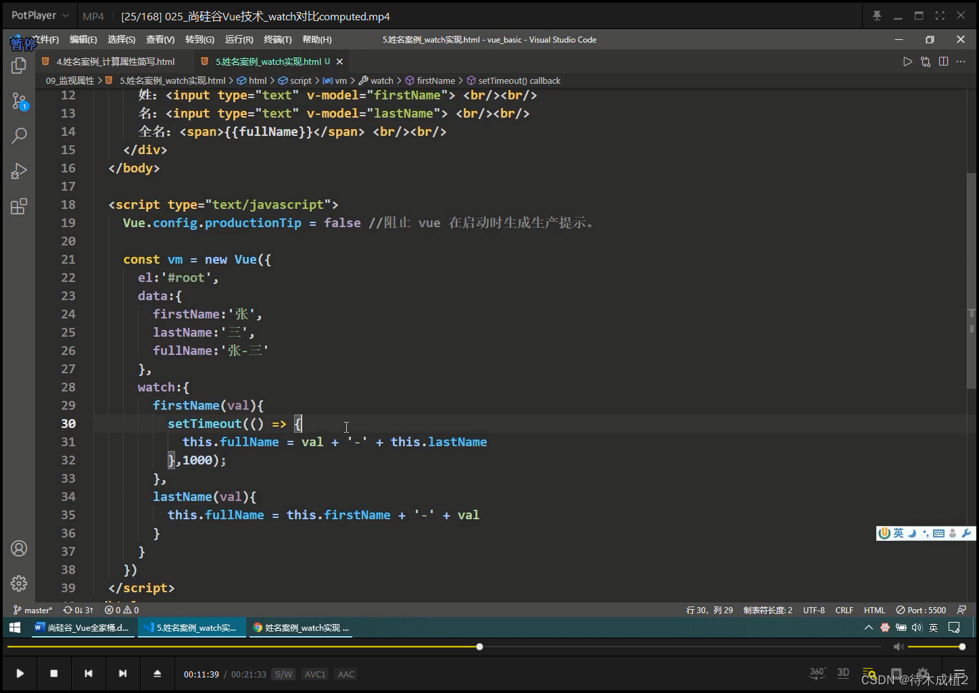This screenshot has height=693, width=979.
Task: Change the HTML language mode
Action: 874,610
